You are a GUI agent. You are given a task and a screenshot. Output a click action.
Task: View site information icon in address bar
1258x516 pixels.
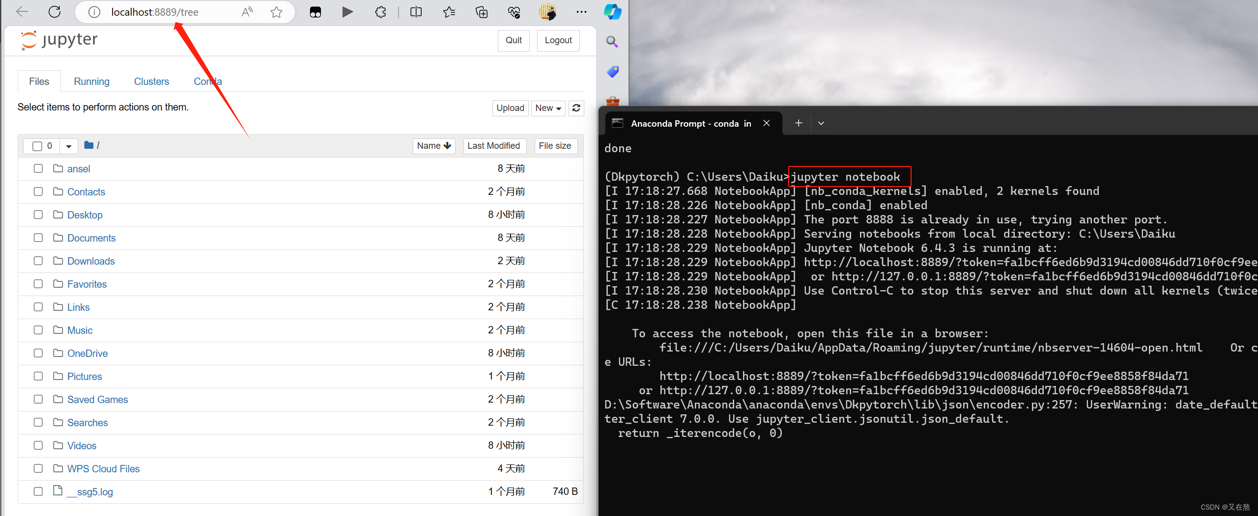[94, 12]
